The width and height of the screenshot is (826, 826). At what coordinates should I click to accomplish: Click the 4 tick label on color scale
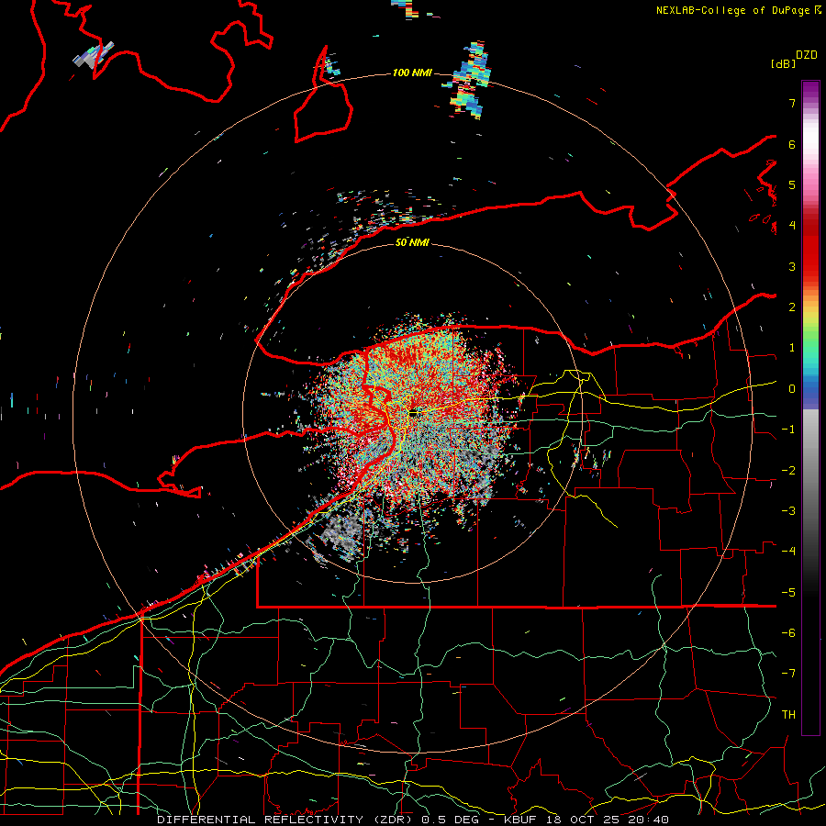792,226
